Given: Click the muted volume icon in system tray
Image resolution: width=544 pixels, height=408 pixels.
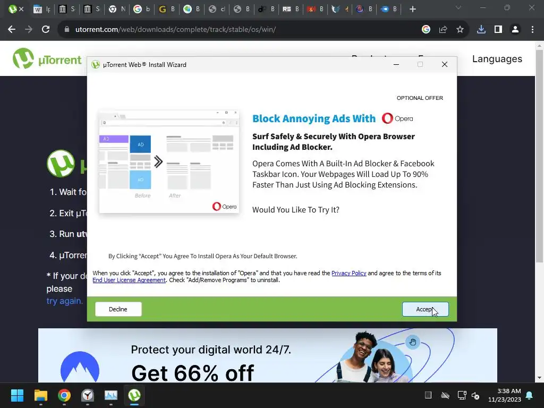Looking at the screenshot, I should 475,395.
